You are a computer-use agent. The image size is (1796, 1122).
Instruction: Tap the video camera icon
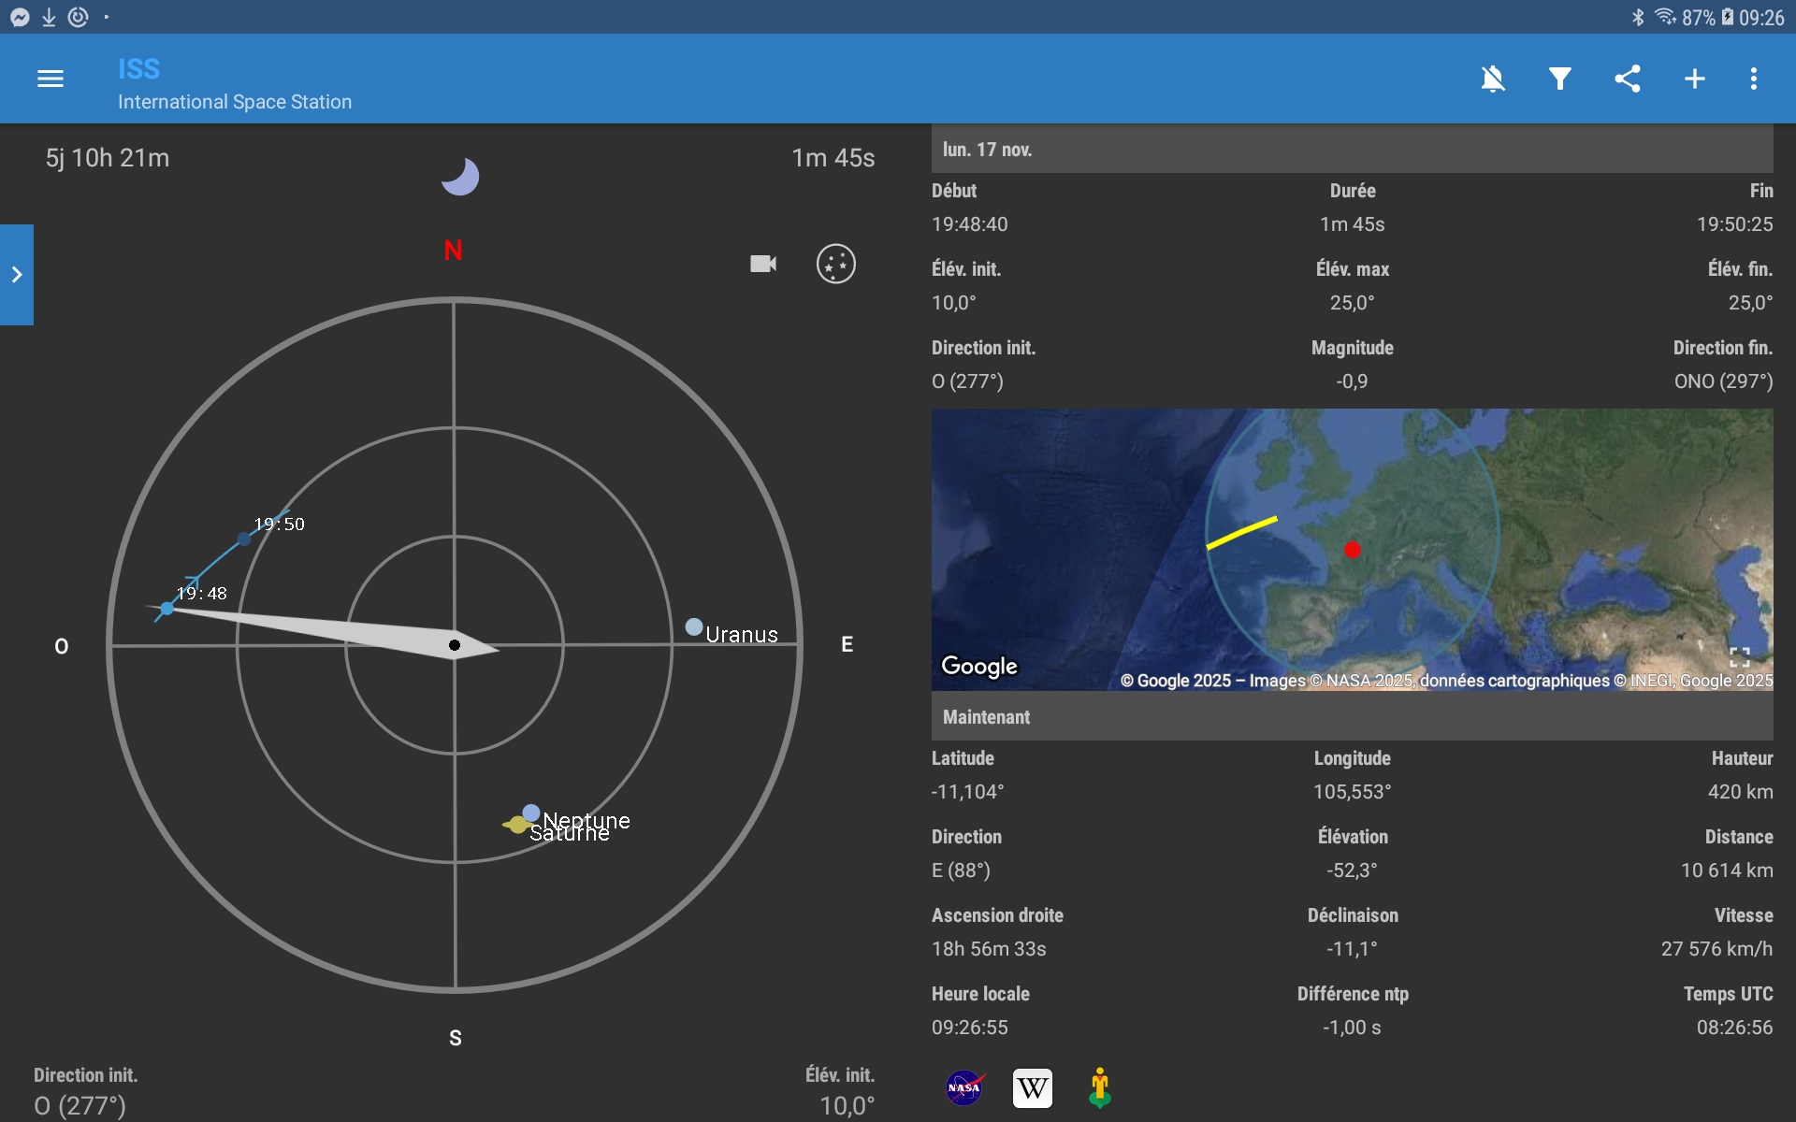[x=763, y=264]
